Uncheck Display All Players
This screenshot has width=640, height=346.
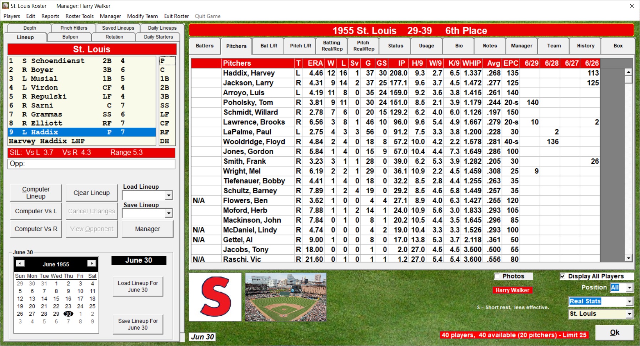(x=563, y=276)
